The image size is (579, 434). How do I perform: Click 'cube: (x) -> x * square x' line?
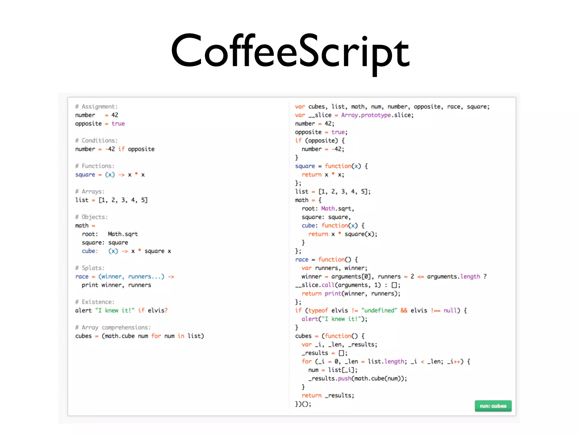(x=126, y=251)
